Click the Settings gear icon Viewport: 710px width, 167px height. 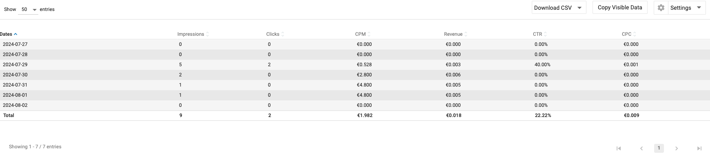pos(661,8)
